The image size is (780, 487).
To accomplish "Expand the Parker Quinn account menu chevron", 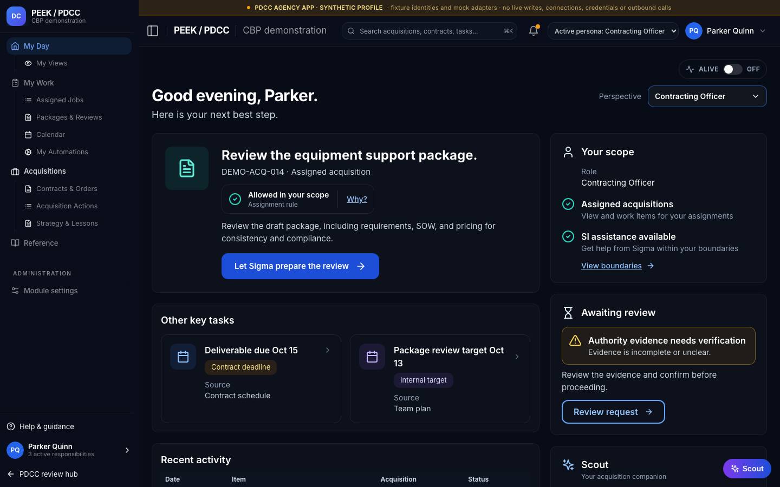I will pos(763,31).
